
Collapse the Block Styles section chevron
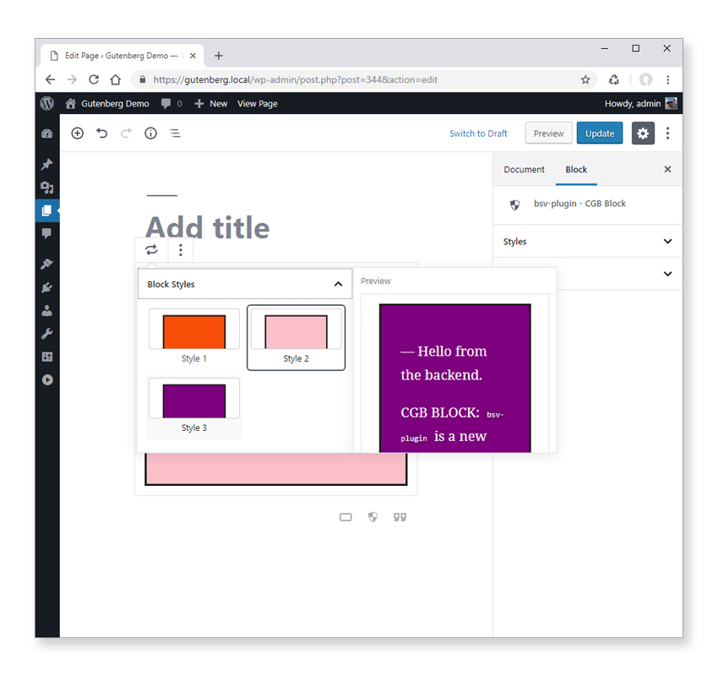point(338,284)
